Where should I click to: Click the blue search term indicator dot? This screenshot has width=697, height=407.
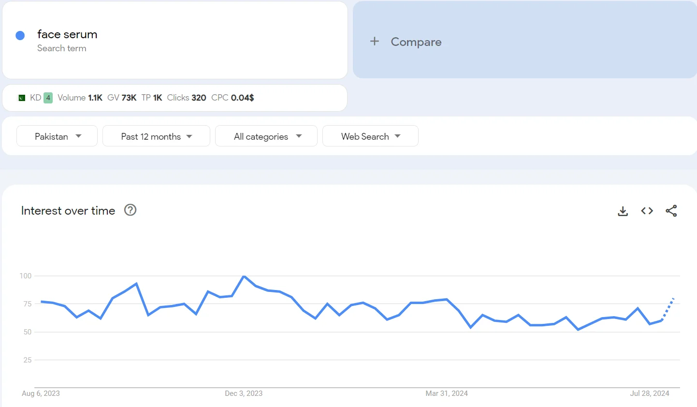click(20, 35)
